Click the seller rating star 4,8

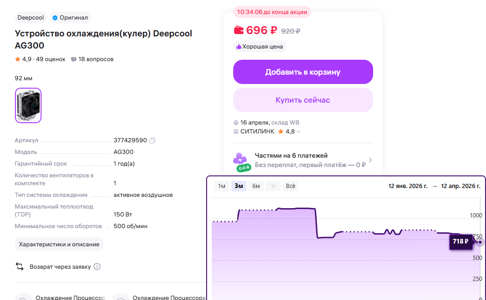click(x=281, y=132)
